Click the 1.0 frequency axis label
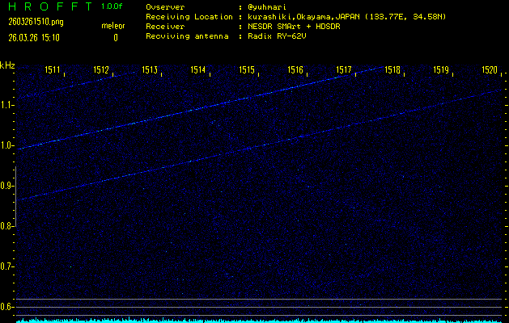509x323 pixels. 7,146
